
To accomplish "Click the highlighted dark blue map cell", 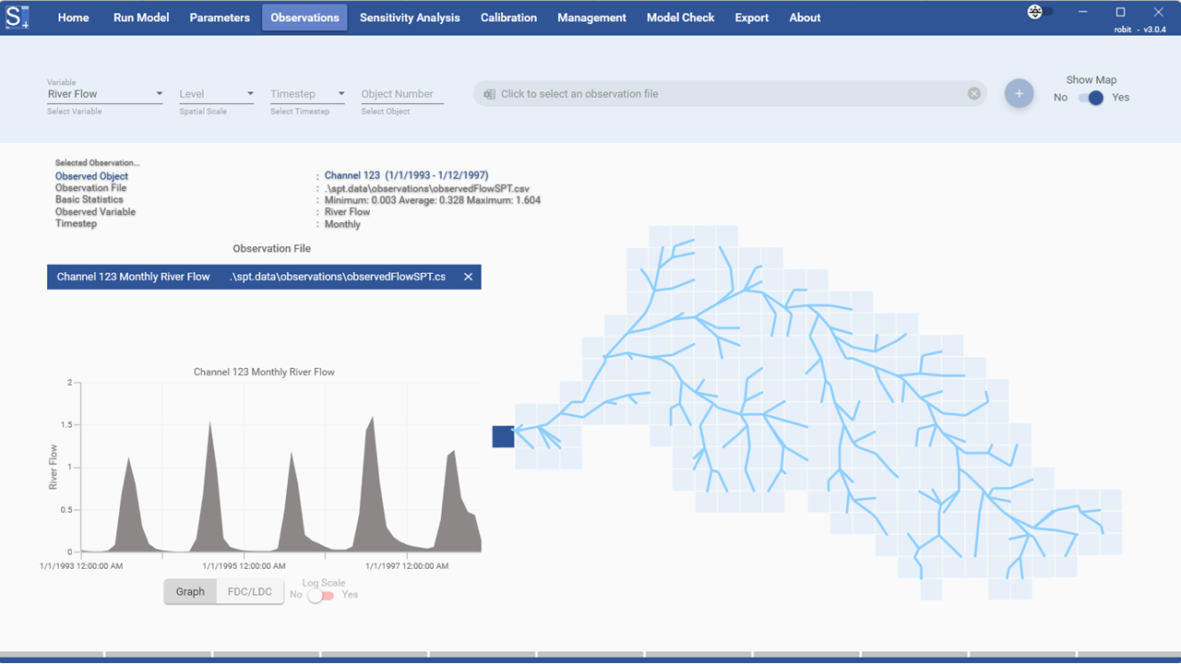I will point(503,436).
